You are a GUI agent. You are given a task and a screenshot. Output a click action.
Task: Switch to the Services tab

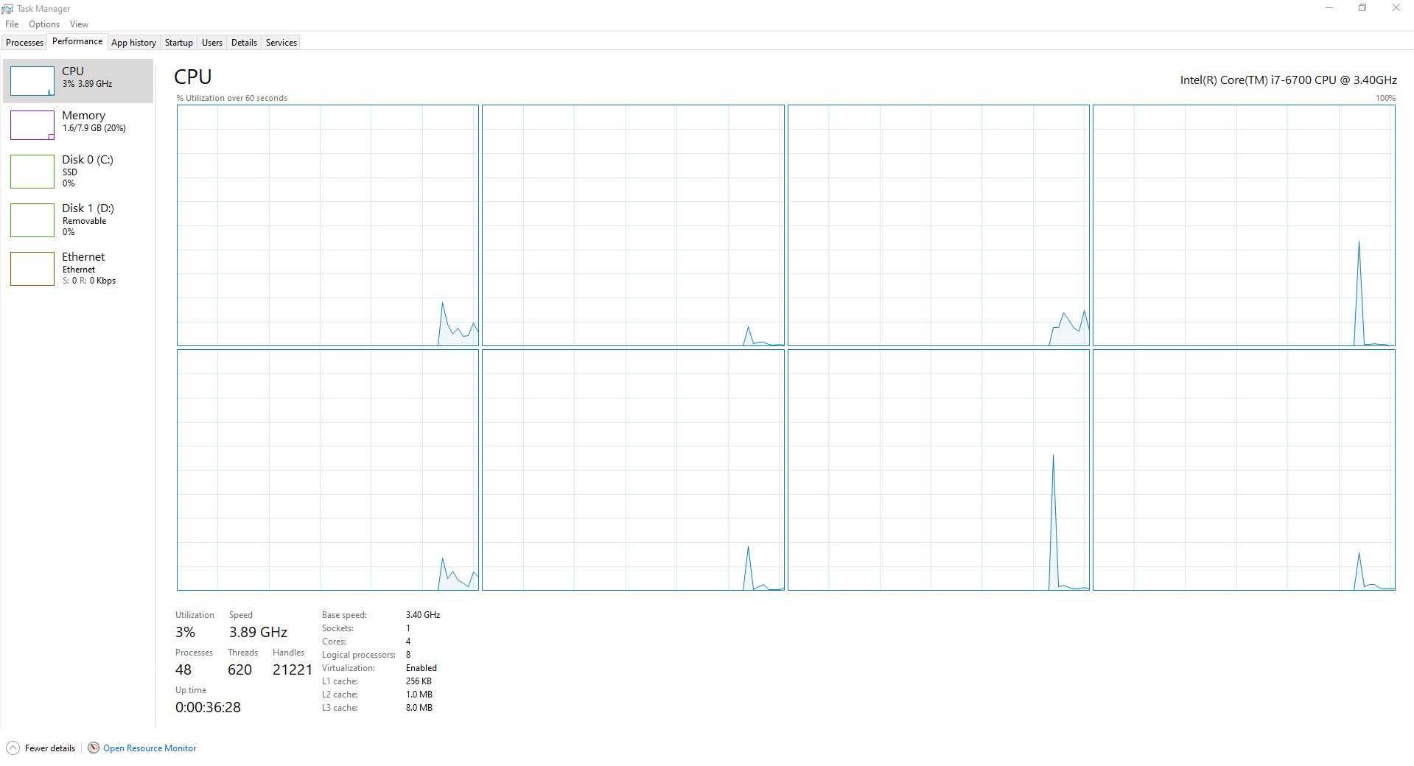[x=281, y=43]
